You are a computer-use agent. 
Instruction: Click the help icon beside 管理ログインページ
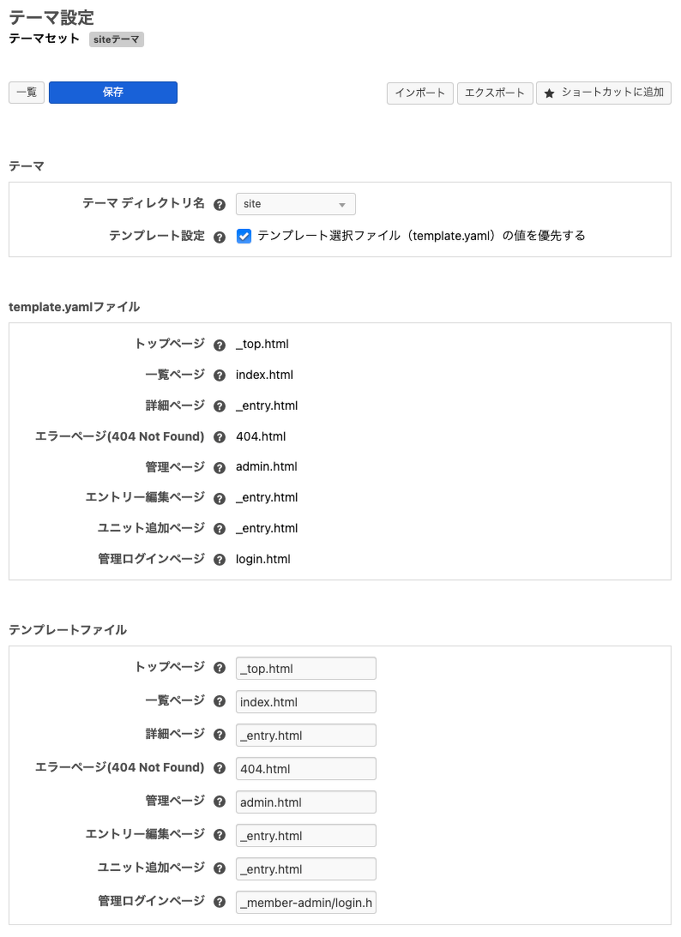[x=220, y=560]
